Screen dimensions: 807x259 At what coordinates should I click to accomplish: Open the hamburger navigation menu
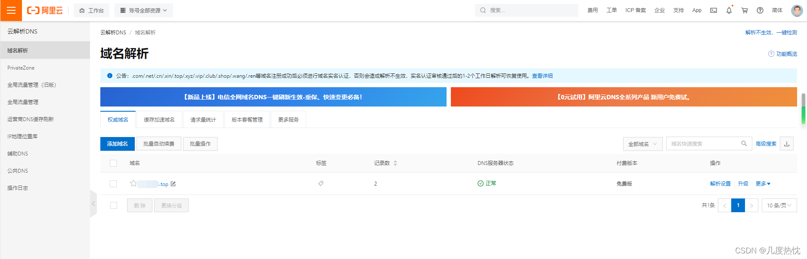click(x=11, y=10)
